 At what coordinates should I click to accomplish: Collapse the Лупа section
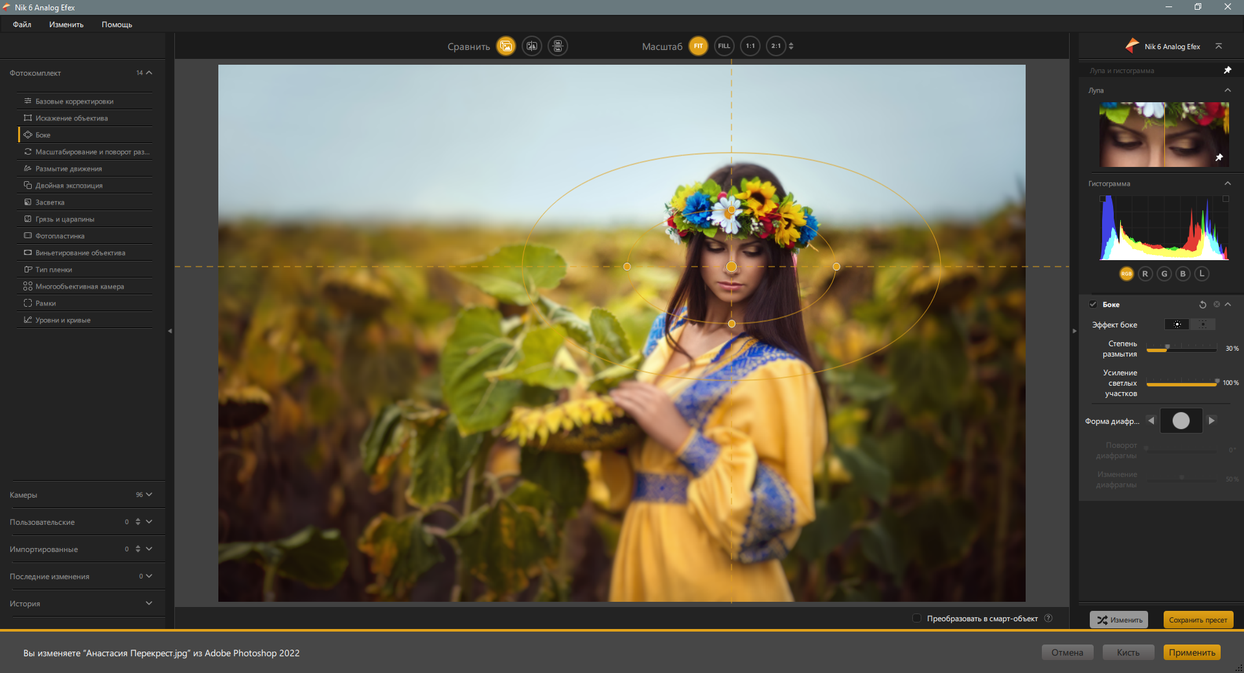pos(1228,90)
